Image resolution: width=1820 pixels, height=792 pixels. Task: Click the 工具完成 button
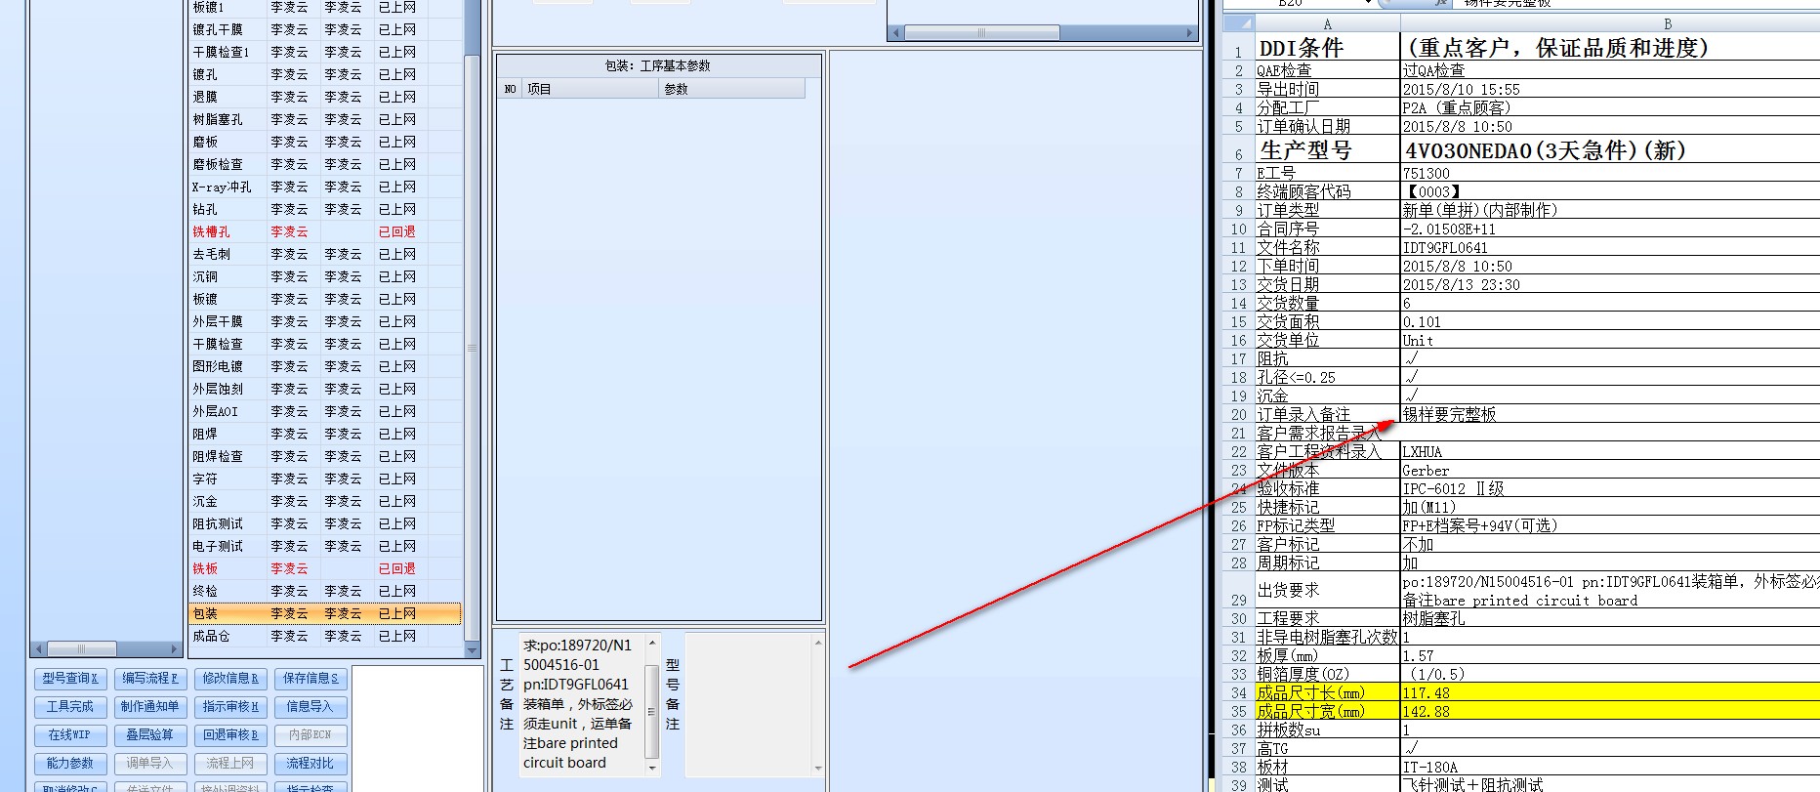tap(69, 707)
